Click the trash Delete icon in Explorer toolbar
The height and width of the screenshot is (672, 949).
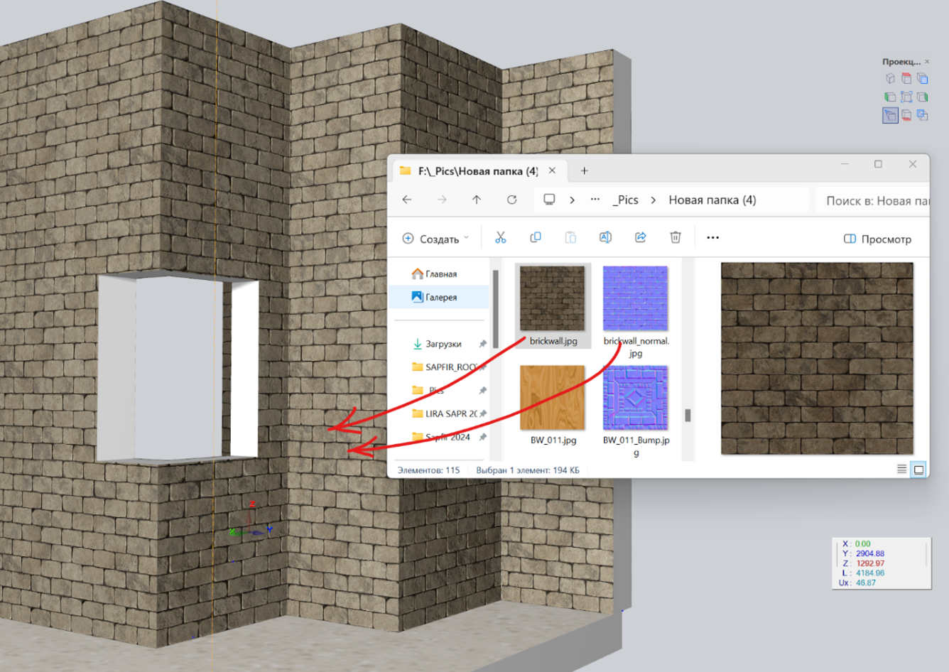tap(676, 238)
